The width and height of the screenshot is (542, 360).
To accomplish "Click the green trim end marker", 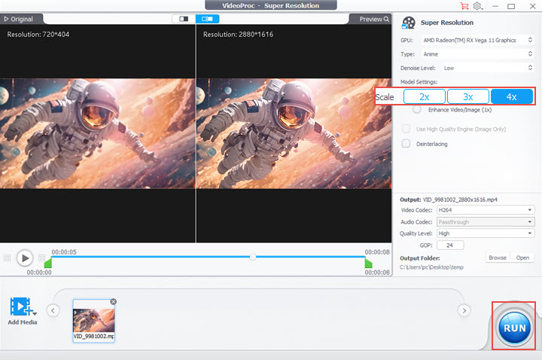I will (x=368, y=263).
